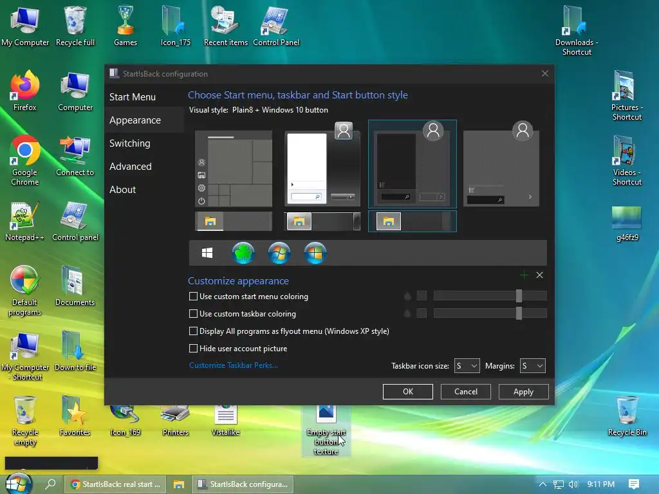Viewport: 659px width, 494px height.
Task: Select Downloads - Shortcut desktop icon
Action: 577,30
